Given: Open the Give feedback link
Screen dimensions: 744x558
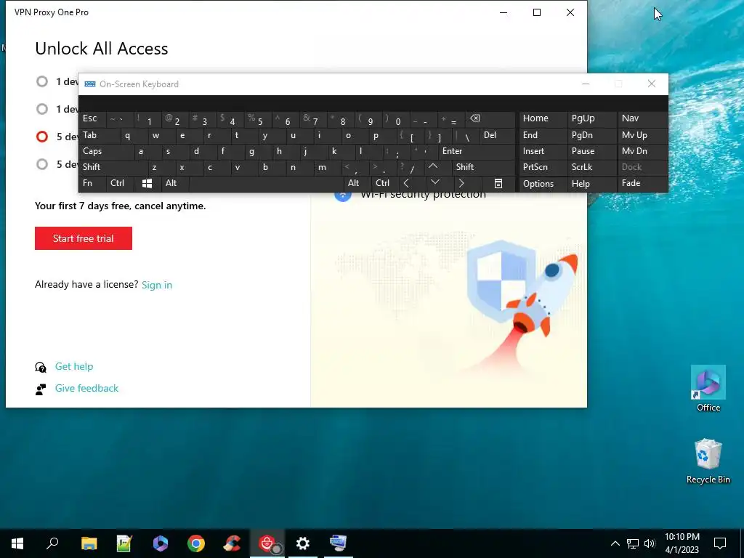Looking at the screenshot, I should [87, 388].
